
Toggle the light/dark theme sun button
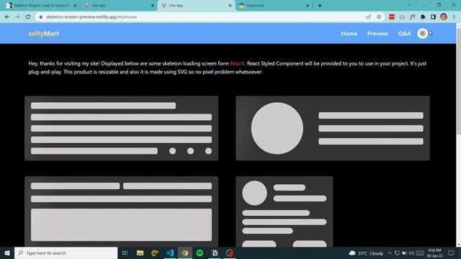coord(422,34)
